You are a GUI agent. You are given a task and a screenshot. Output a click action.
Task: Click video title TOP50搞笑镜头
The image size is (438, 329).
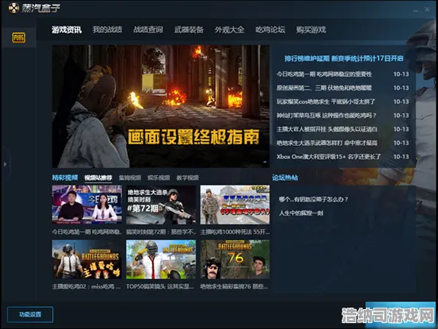[x=160, y=286]
